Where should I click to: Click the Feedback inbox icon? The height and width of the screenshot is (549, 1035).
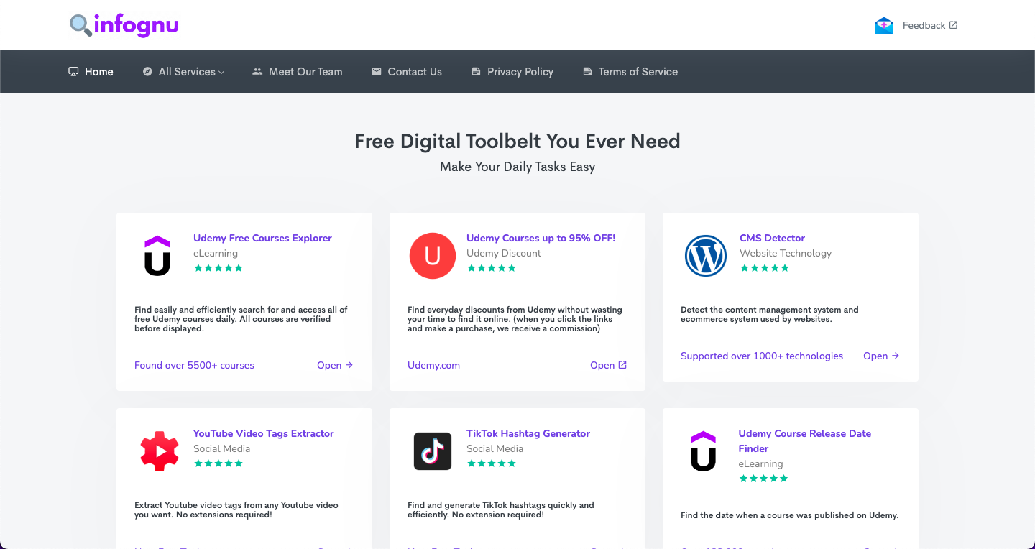point(884,25)
